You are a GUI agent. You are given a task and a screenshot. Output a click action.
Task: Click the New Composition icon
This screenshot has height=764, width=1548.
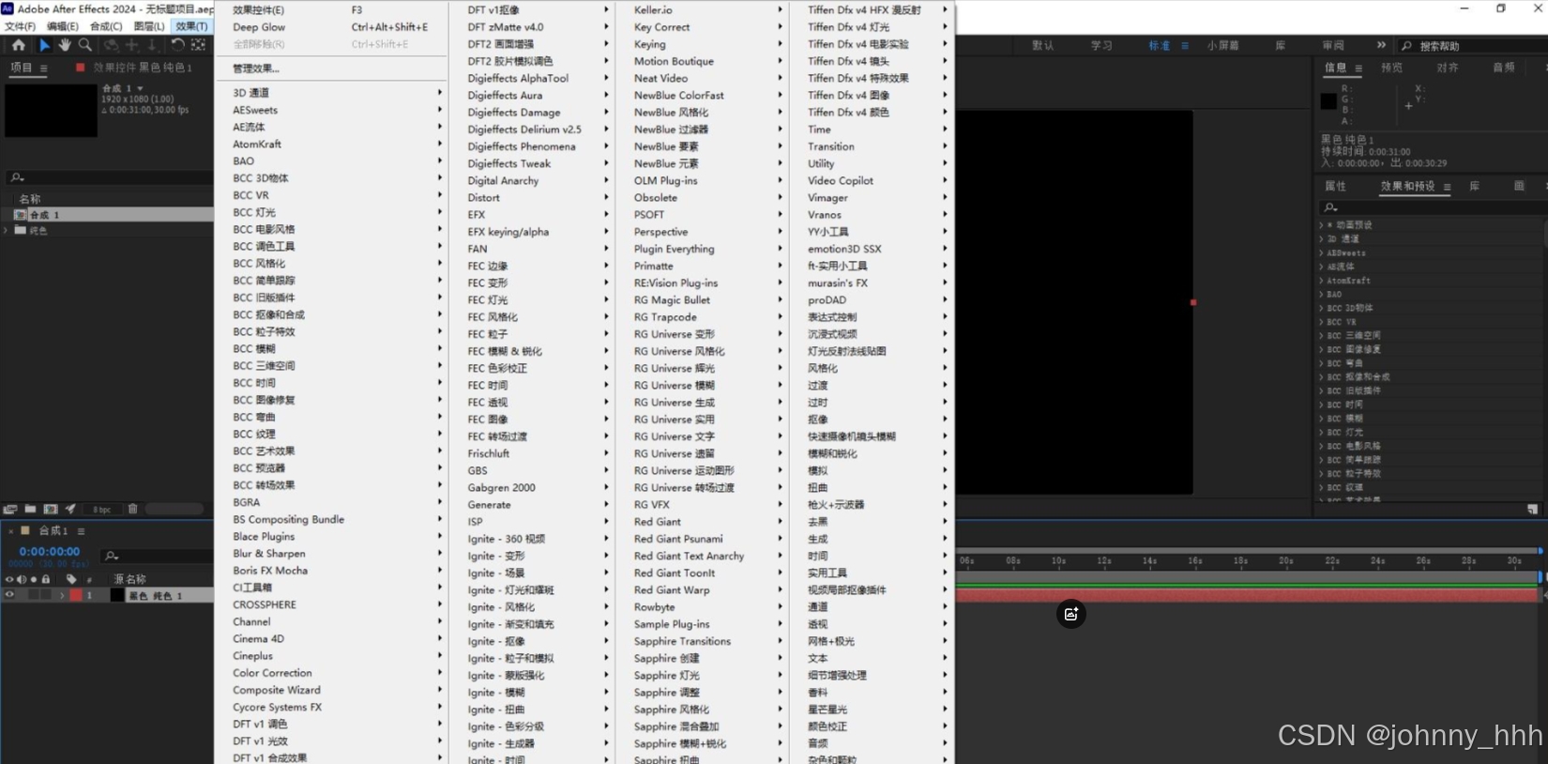[x=51, y=509]
